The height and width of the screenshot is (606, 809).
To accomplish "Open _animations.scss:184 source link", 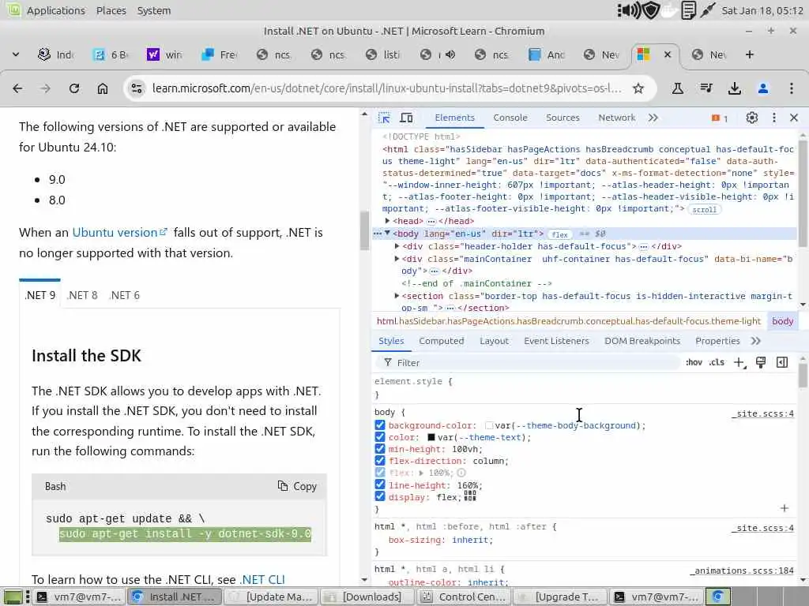I will click(742, 571).
